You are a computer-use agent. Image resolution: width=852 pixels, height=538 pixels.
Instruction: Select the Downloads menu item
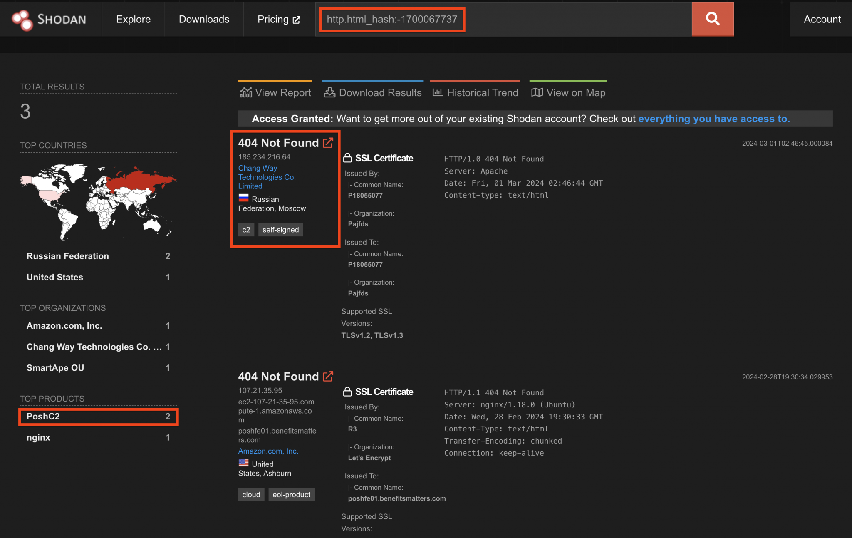click(204, 19)
